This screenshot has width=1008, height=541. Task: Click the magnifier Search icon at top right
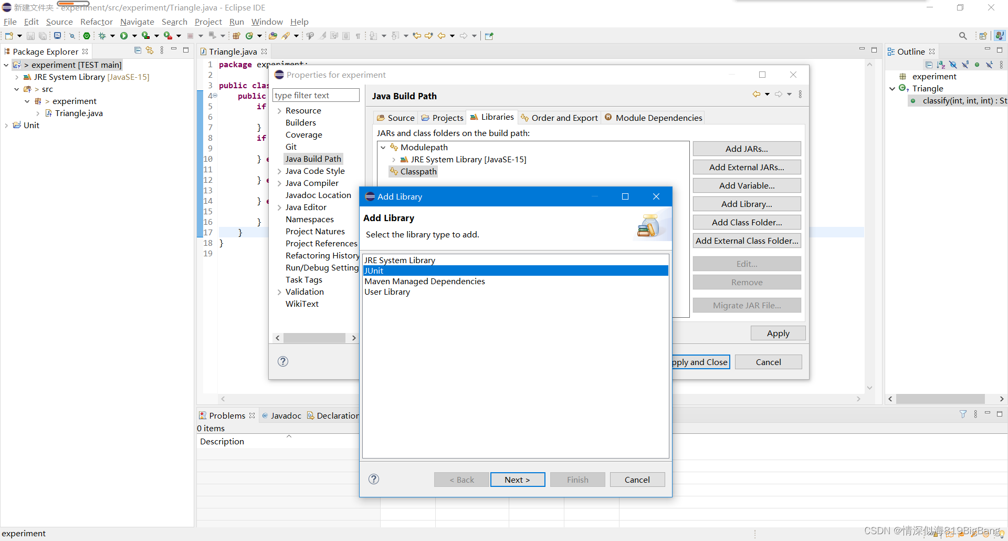963,36
